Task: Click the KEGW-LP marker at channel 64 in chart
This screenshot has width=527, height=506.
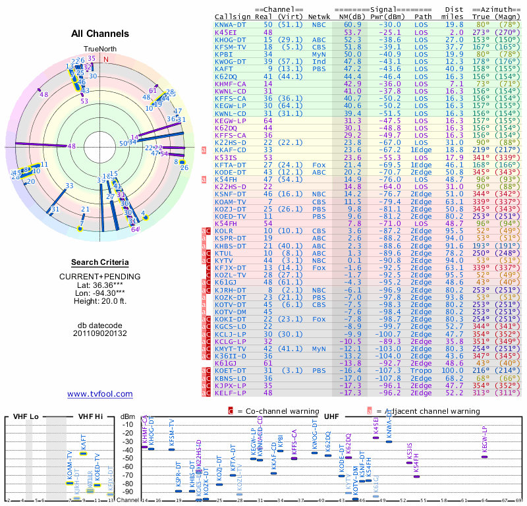Action: click(484, 457)
